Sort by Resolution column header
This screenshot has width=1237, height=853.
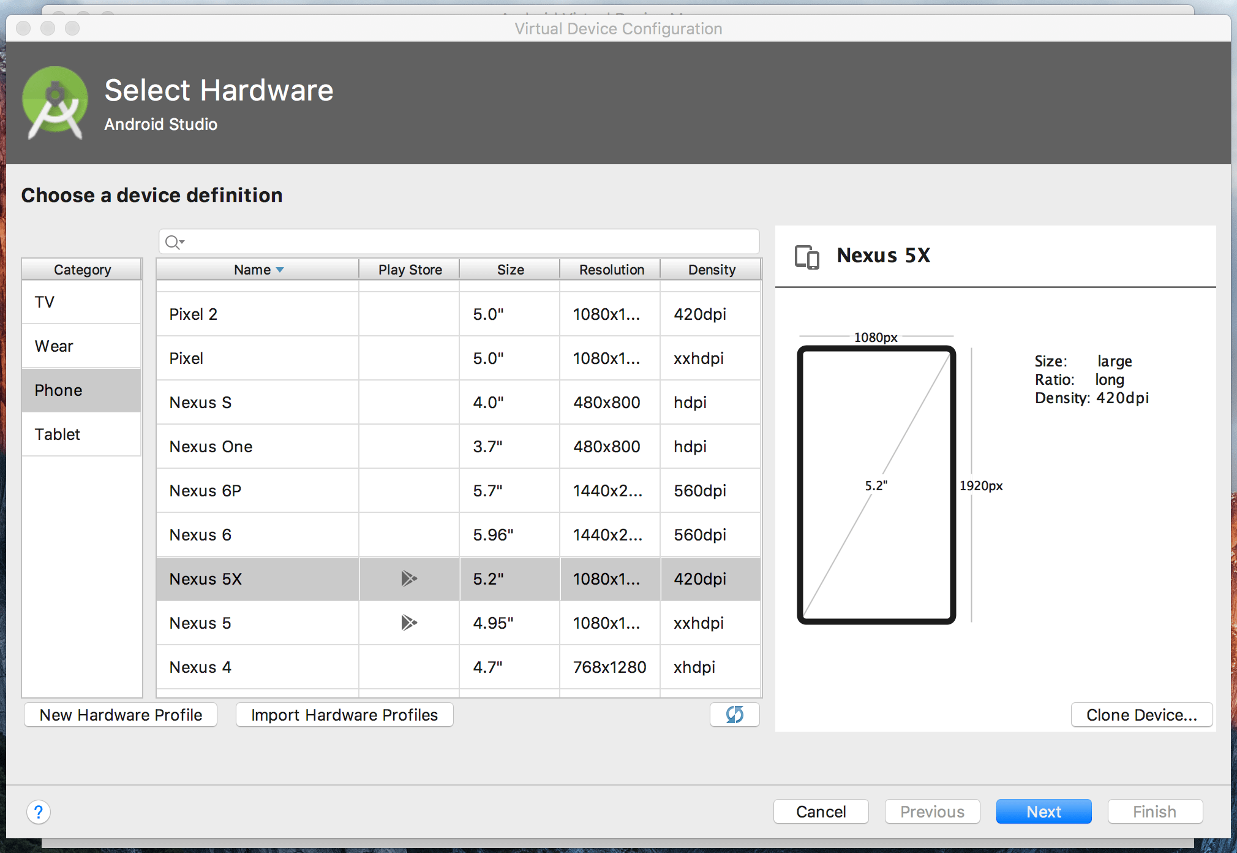click(x=611, y=270)
